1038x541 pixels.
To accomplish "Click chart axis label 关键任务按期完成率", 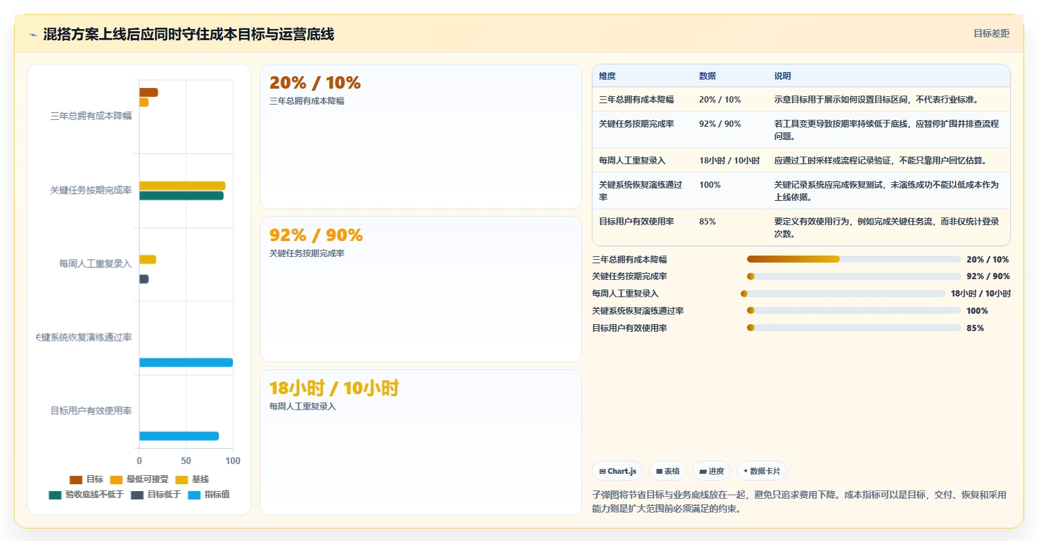I will coord(91,190).
